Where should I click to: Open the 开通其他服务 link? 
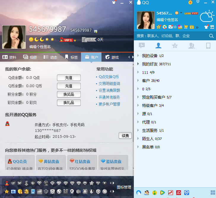coord(109,98)
